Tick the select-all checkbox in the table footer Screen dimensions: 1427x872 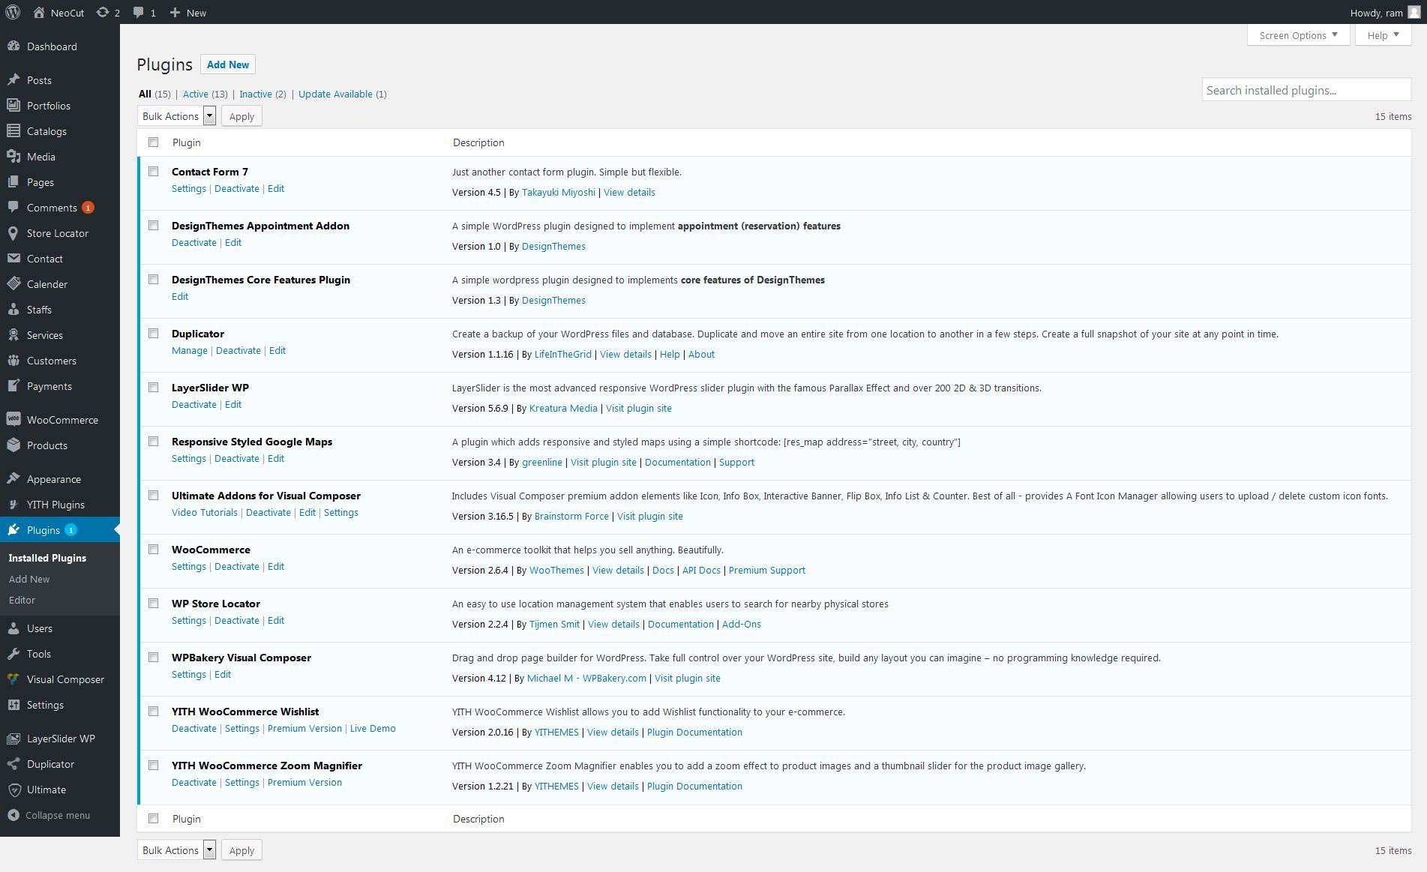coord(154,819)
